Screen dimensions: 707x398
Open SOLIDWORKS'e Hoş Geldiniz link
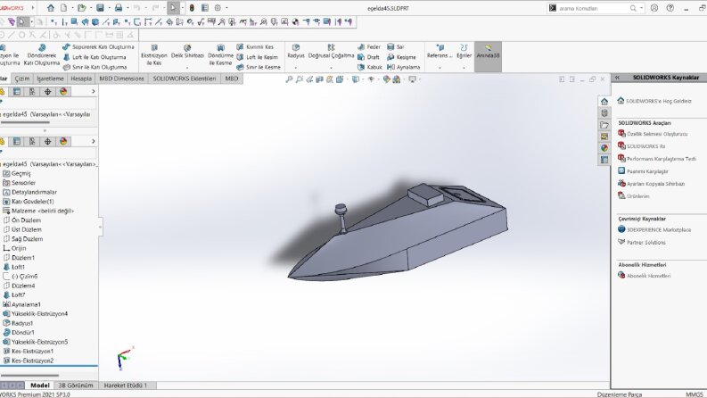point(658,101)
